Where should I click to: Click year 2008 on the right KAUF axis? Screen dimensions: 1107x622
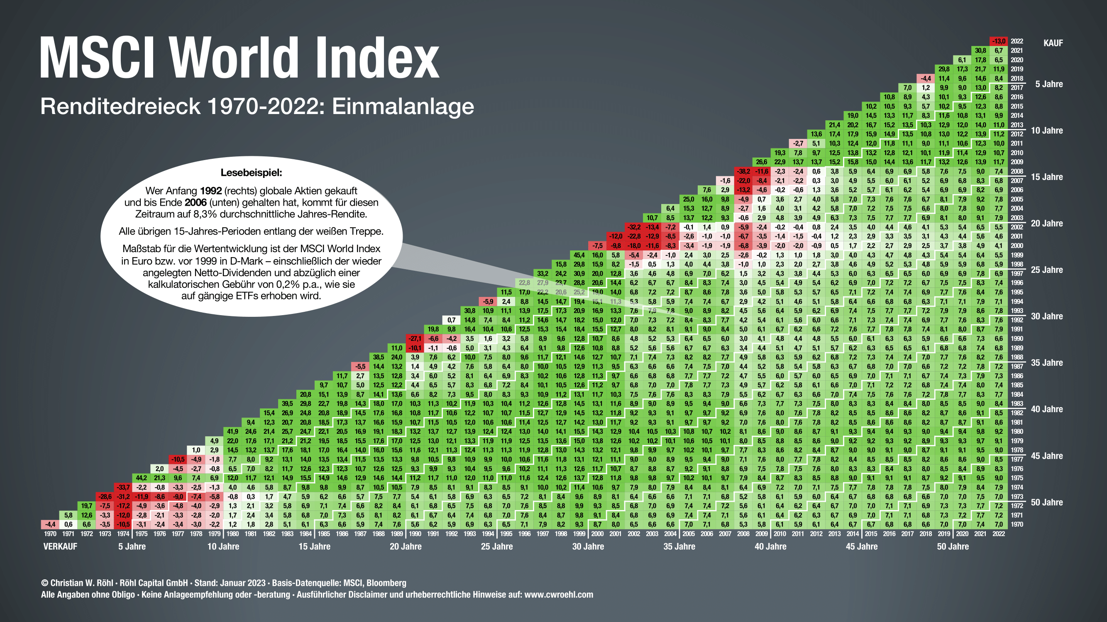coord(1017,171)
